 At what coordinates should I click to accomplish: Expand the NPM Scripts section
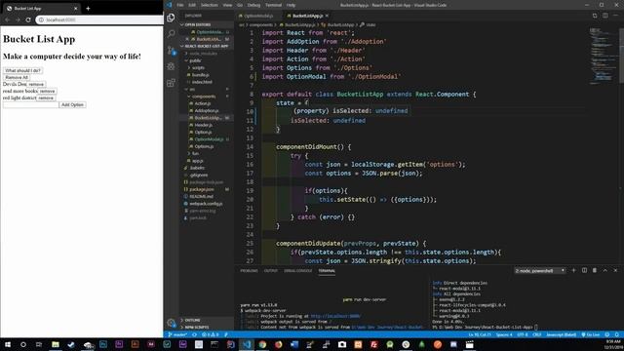click(197, 328)
